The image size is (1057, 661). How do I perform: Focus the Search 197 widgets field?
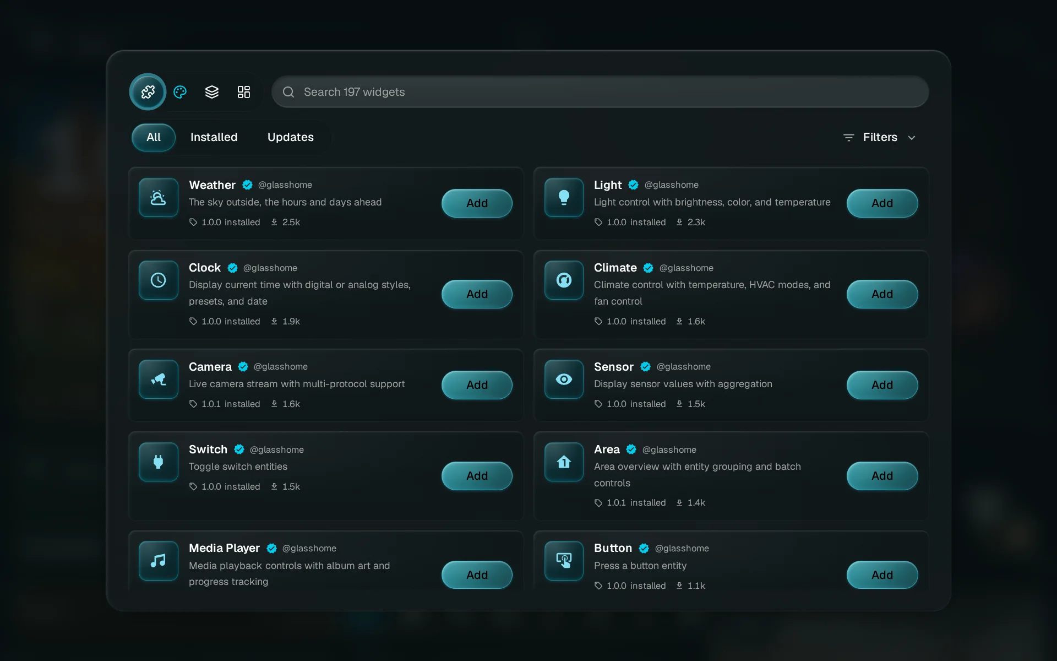click(x=600, y=92)
